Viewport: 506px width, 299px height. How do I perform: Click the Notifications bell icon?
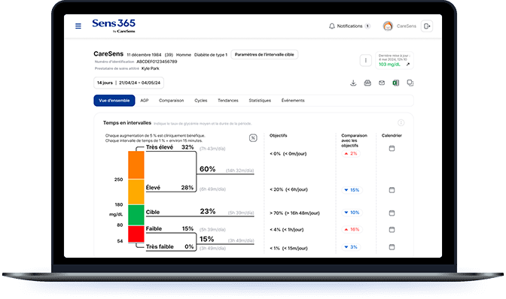click(332, 26)
